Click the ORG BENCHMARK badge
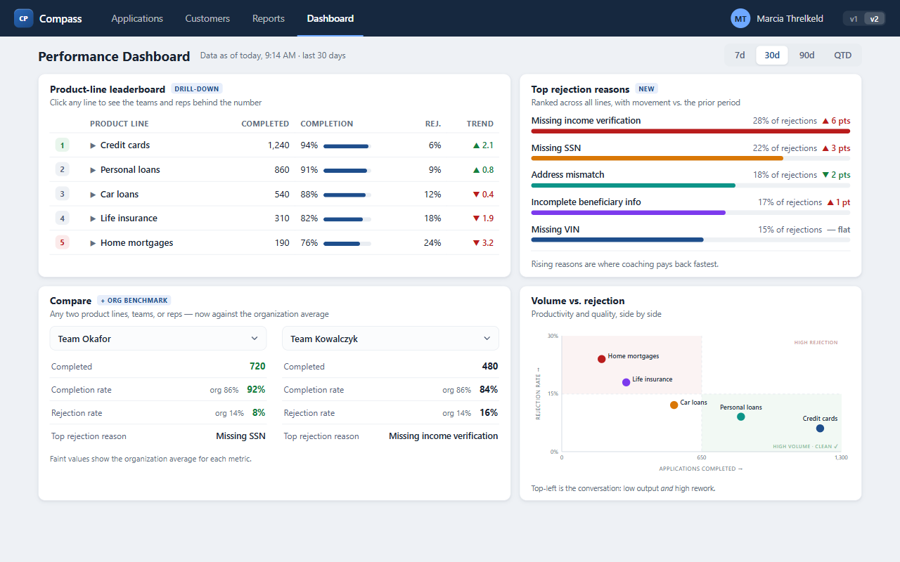This screenshot has width=900, height=562. click(134, 301)
